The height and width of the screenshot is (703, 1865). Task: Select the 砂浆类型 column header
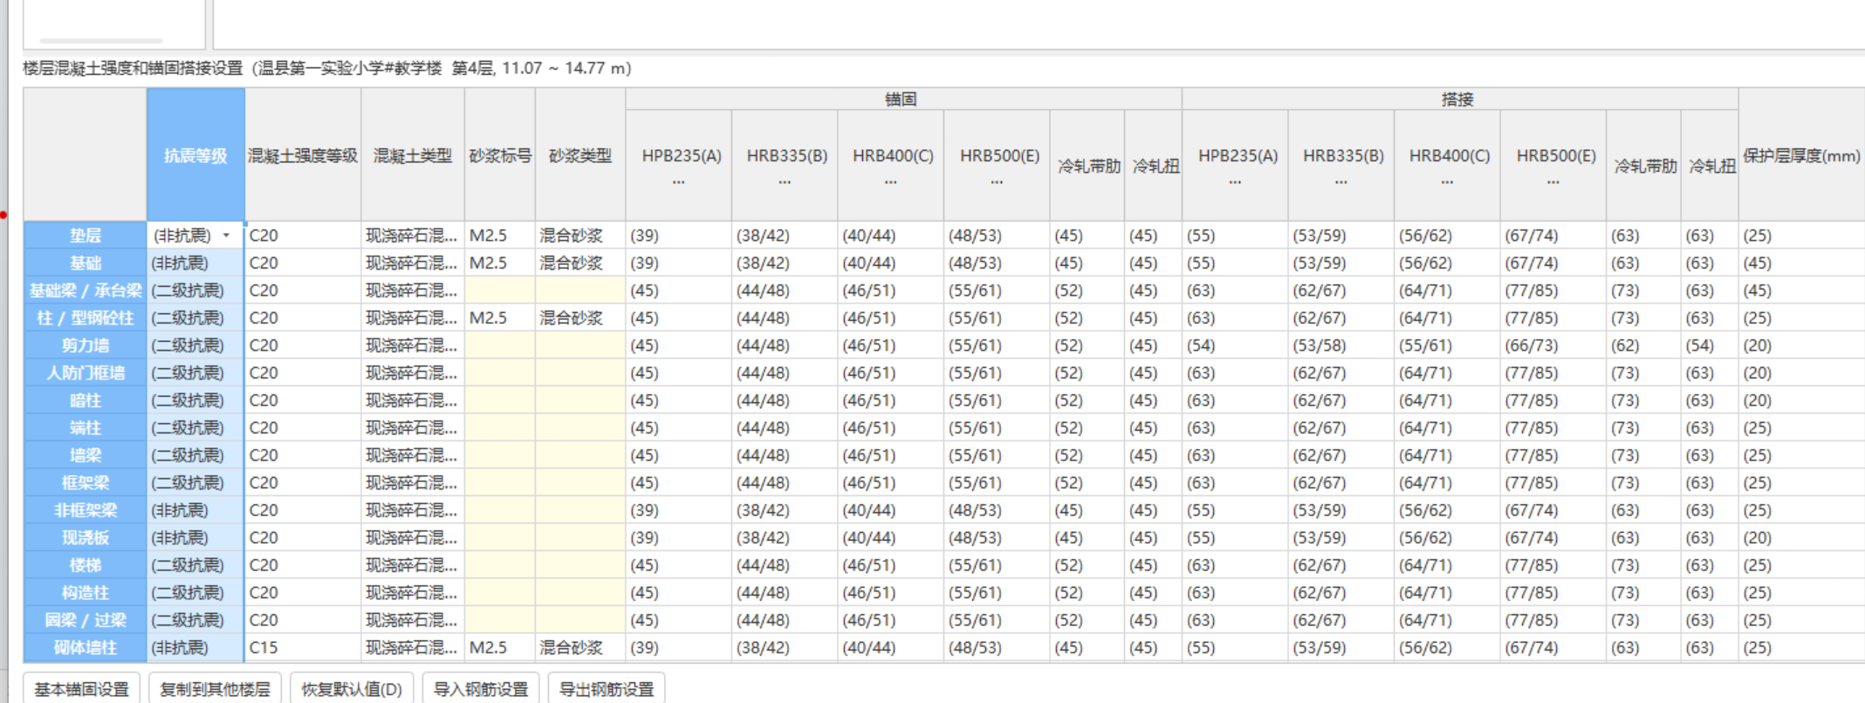(580, 155)
